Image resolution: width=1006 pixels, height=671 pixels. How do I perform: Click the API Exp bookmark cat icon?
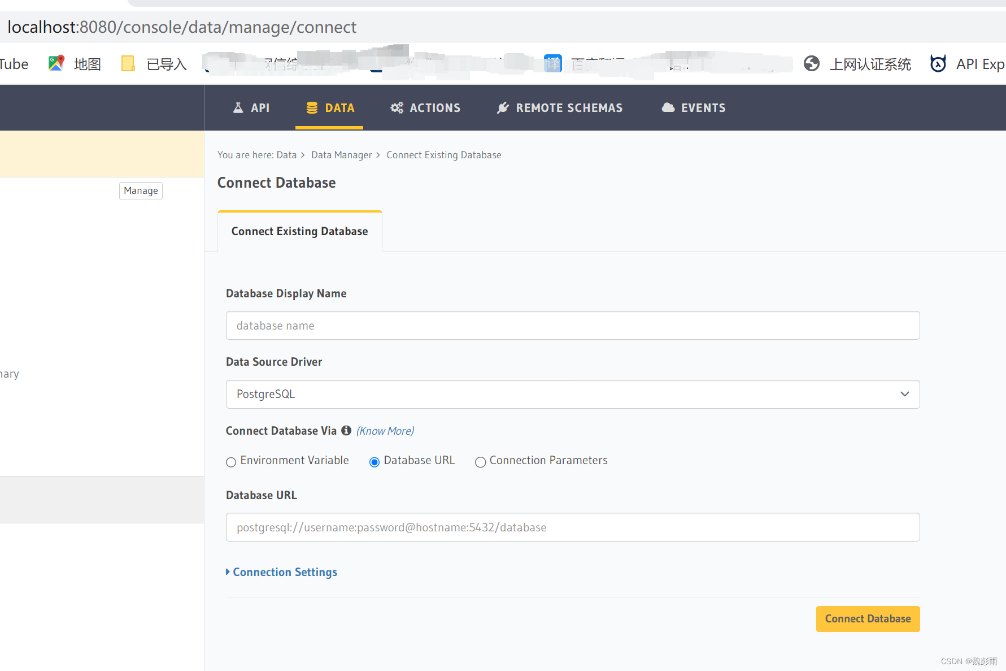(x=938, y=63)
